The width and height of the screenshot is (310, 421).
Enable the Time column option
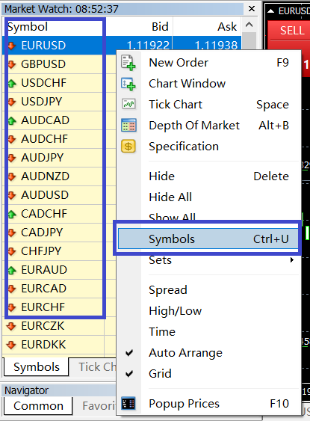click(x=208, y=332)
